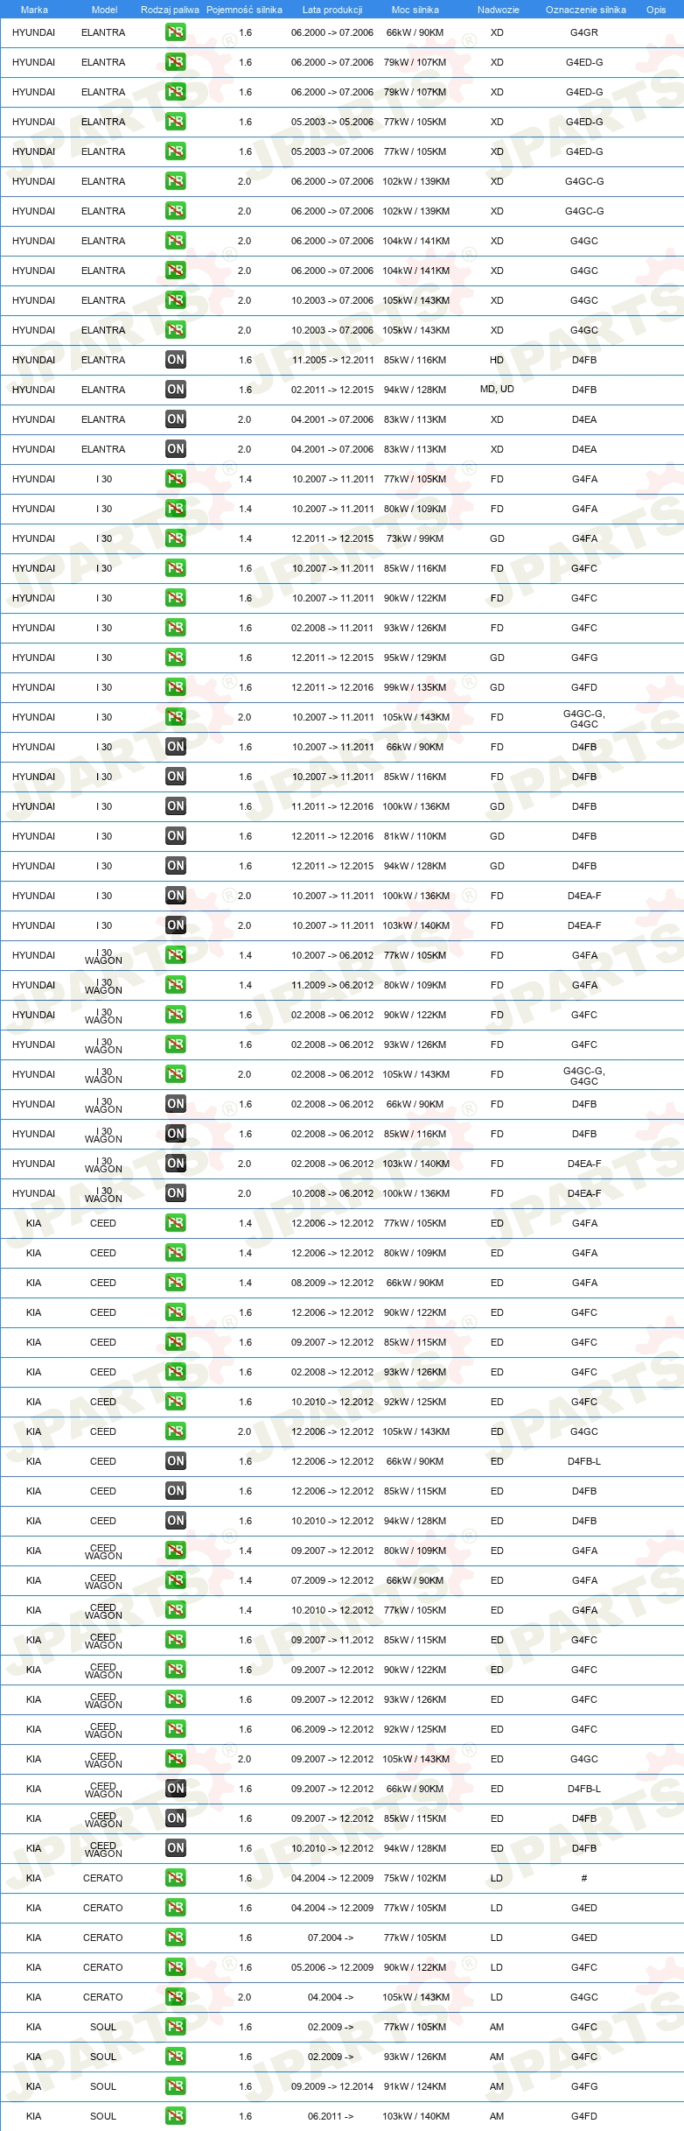Click petrol icon in Elantra G4GR row
Viewport: 684px width, 2131px height.
coord(175,32)
